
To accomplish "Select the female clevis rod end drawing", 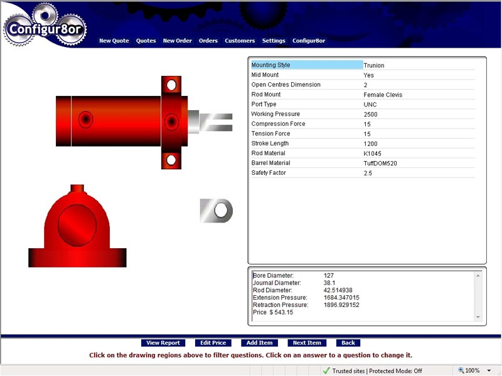I will coord(216,122).
